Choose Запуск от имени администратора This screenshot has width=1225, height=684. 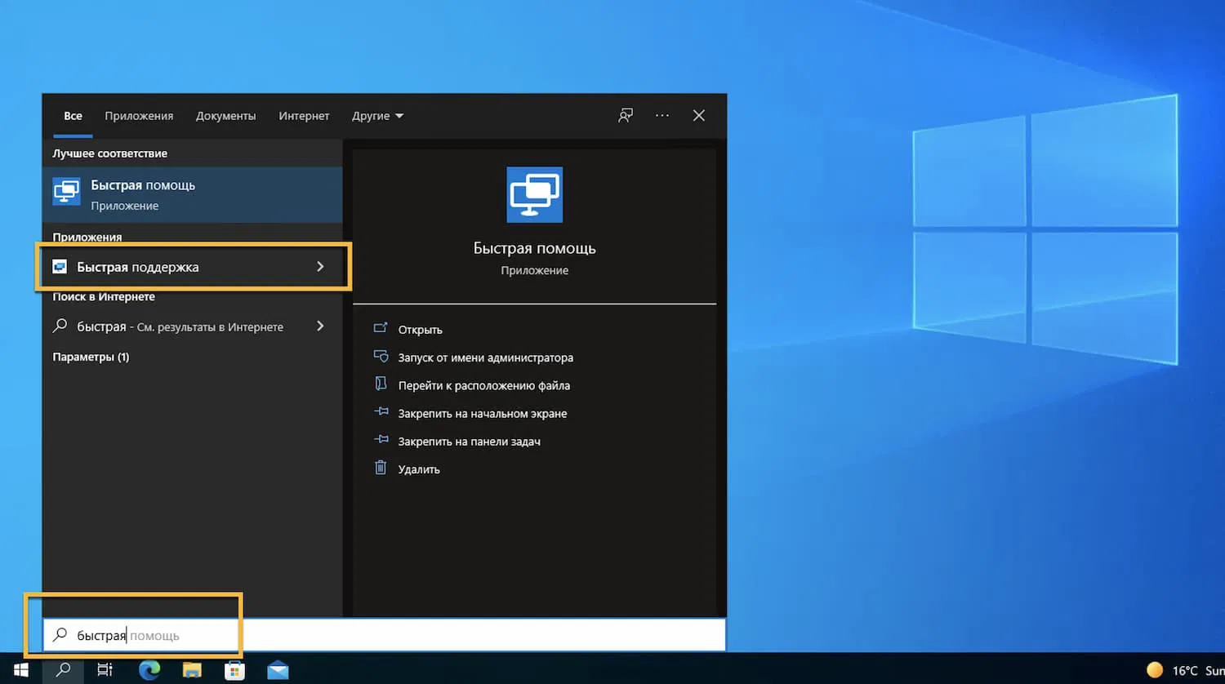coord(485,358)
